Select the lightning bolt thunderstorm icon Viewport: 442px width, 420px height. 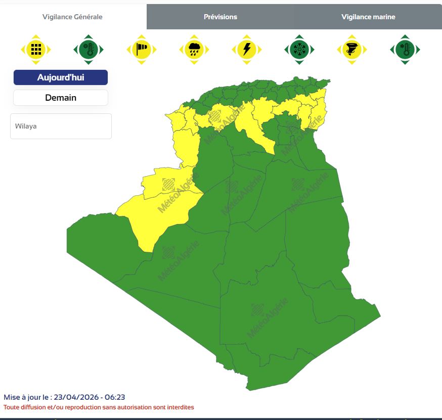click(x=247, y=49)
